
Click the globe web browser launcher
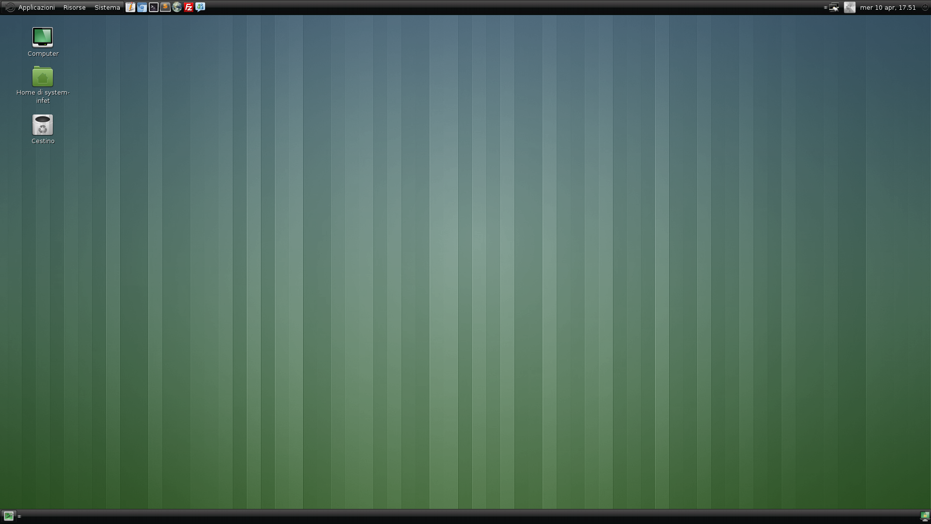(177, 7)
